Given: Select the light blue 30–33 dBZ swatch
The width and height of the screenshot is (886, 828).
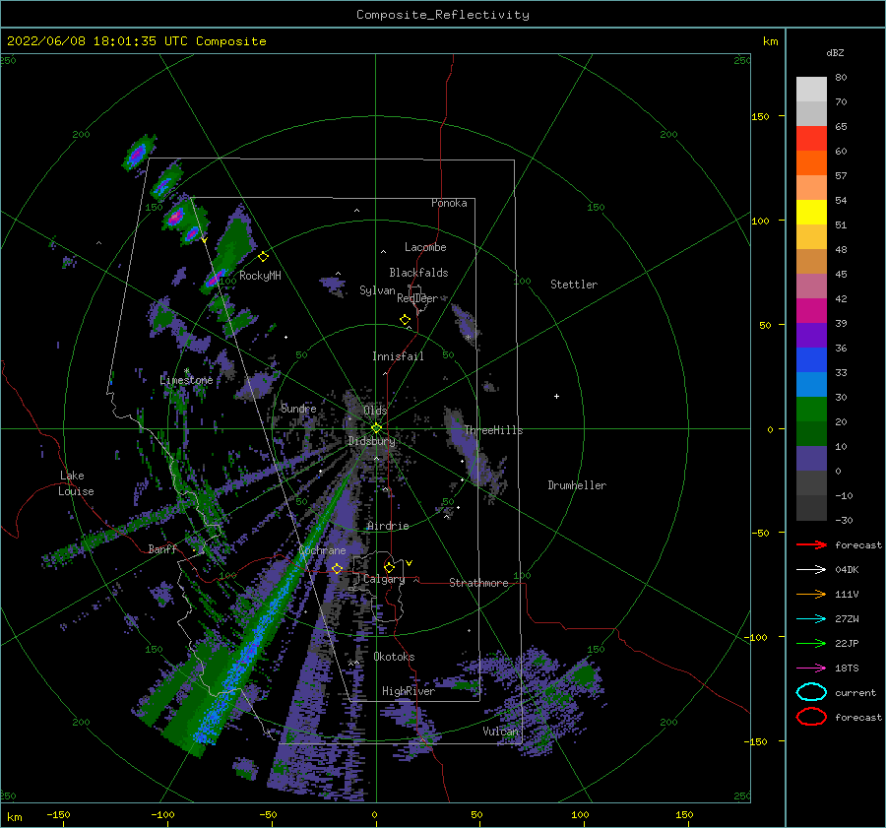Looking at the screenshot, I should coord(811,385).
